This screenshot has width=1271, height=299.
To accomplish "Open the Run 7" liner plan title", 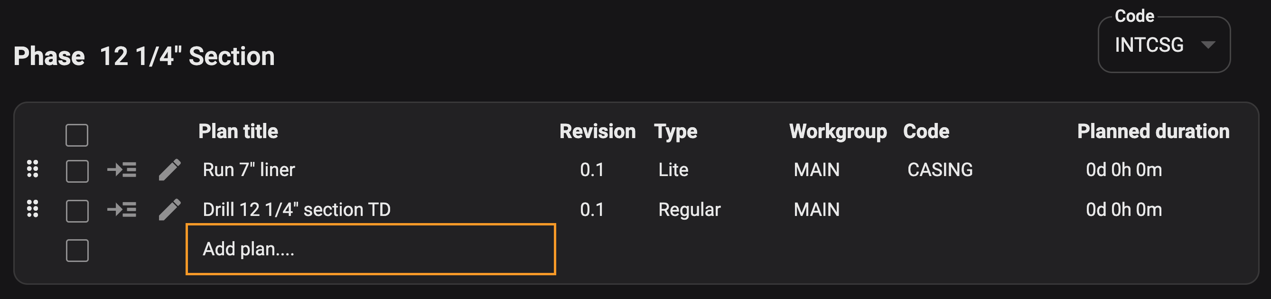I will click(249, 170).
